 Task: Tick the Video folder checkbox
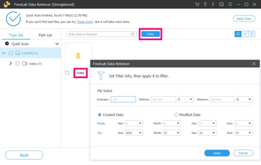pyautogui.click(x=67, y=73)
